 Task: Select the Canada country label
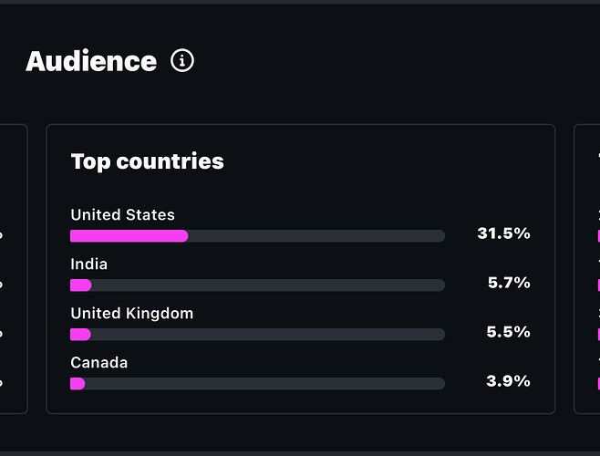[98, 363]
